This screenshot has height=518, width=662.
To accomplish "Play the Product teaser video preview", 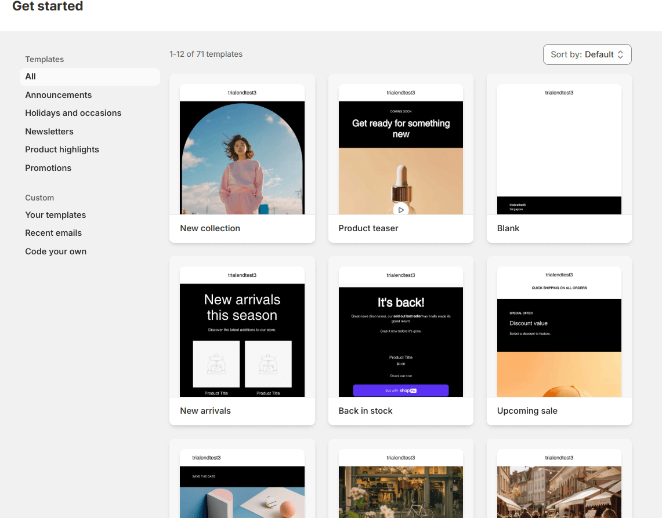I will (401, 210).
